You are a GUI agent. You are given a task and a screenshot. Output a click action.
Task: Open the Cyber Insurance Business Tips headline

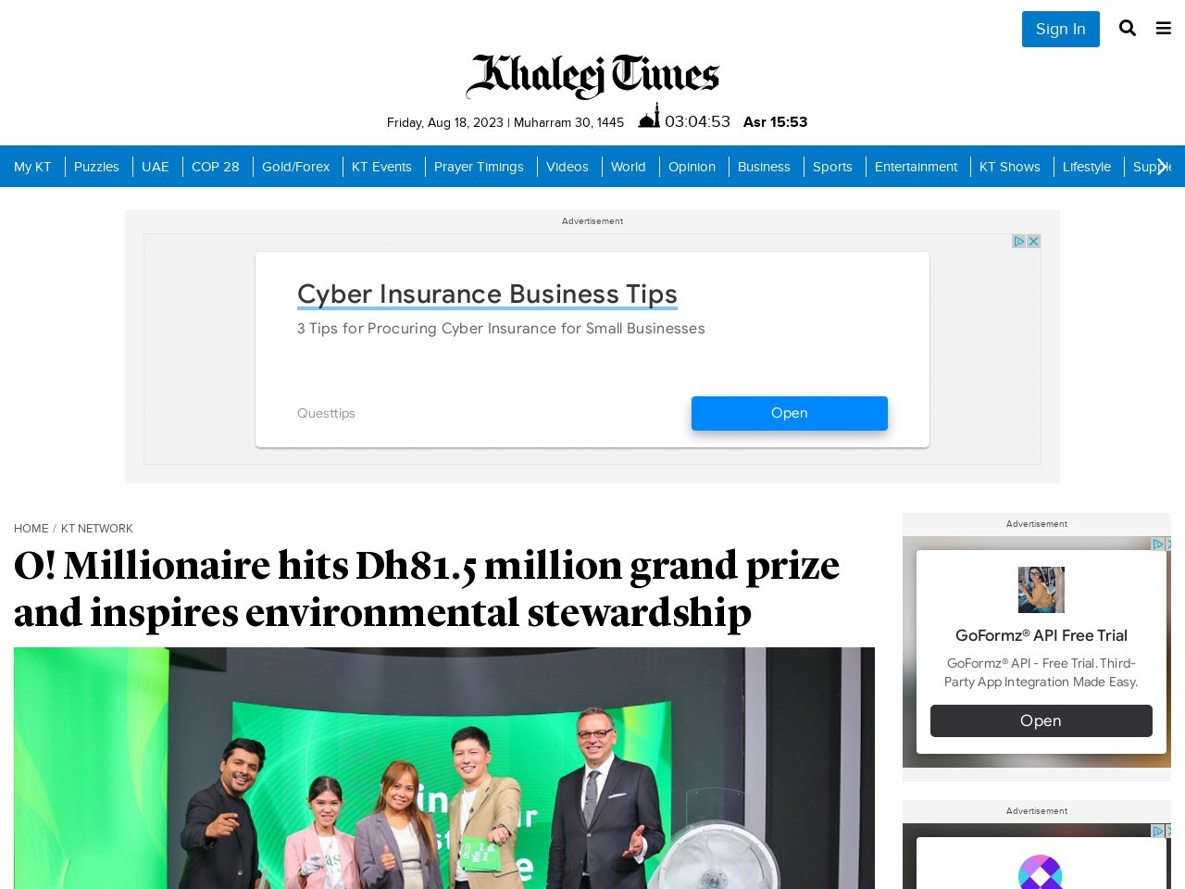click(x=487, y=294)
